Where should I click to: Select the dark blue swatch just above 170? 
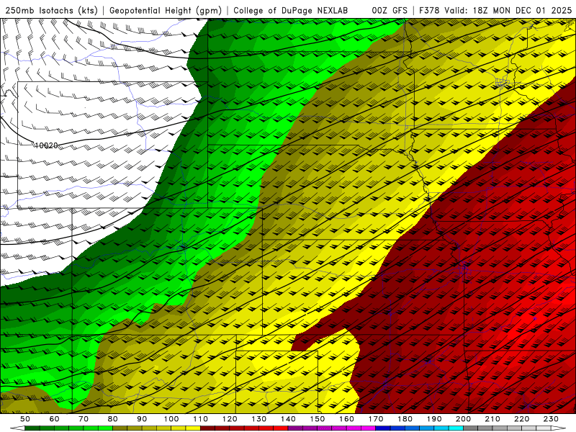coord(383,428)
